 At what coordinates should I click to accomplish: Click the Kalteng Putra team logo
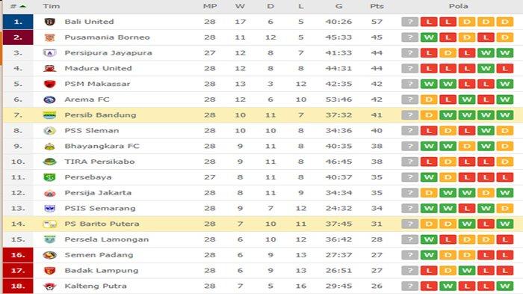tap(50, 287)
